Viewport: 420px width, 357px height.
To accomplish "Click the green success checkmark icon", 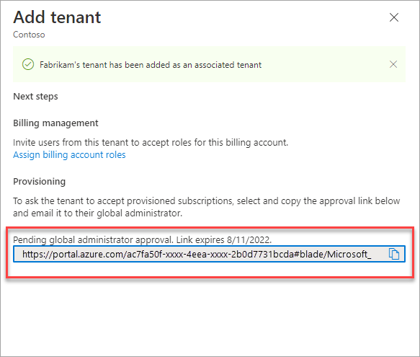I will (x=28, y=64).
